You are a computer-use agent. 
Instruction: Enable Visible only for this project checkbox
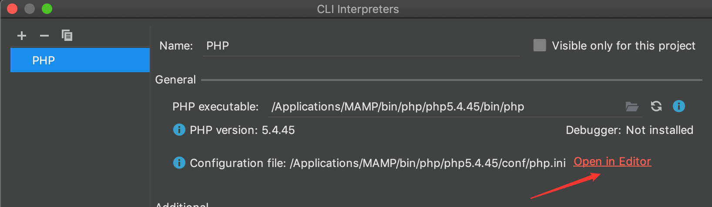tap(540, 45)
